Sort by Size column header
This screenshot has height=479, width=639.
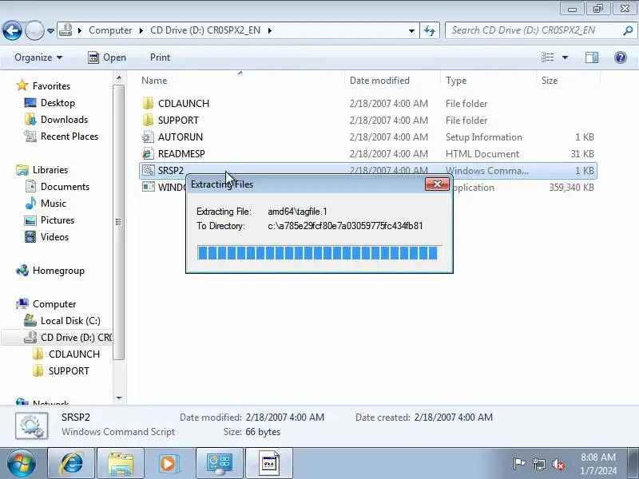[568, 81]
